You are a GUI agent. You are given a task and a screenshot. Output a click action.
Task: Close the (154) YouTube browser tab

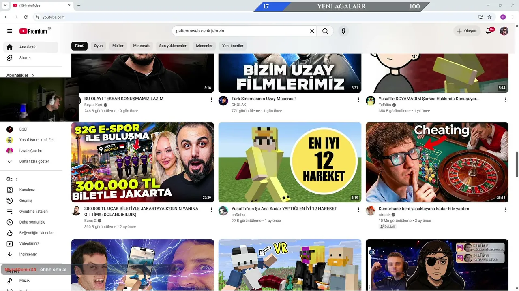69,6
